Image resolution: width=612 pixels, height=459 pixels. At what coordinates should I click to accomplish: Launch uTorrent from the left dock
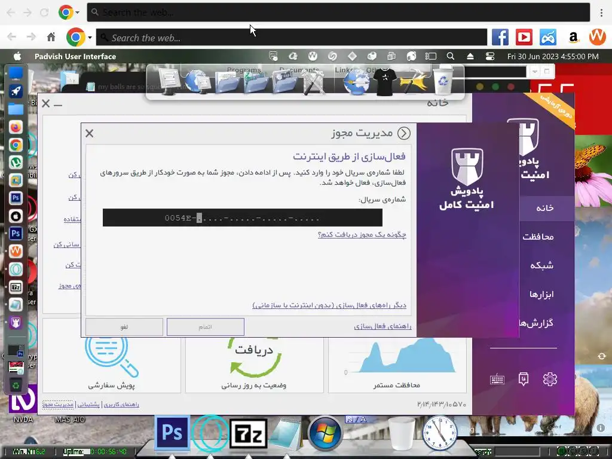coord(16,163)
